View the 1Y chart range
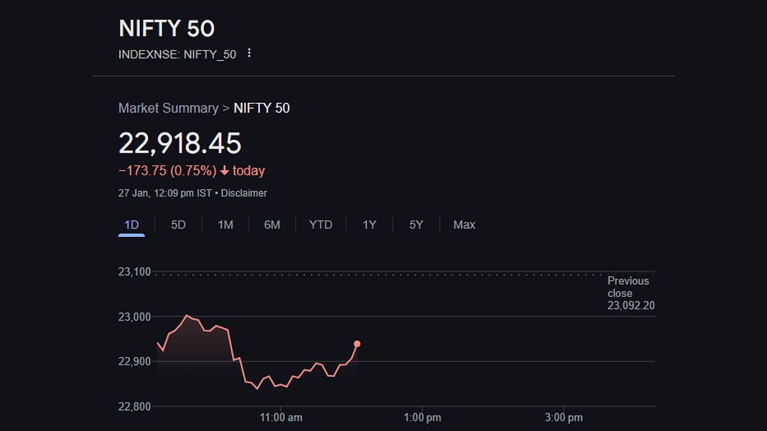Screen dimensions: 767x431 click(369, 225)
